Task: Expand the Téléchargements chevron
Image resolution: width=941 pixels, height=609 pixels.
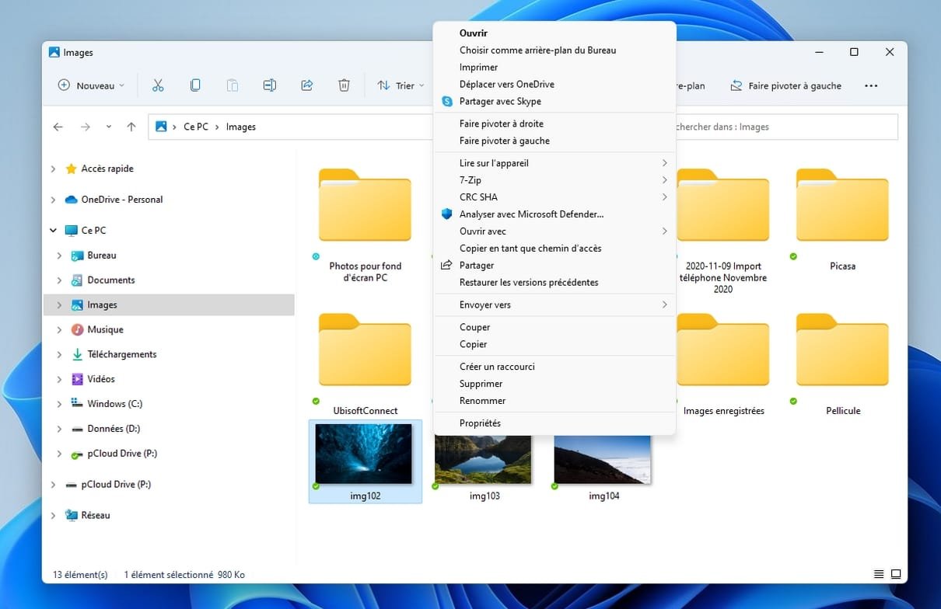Action: [60, 354]
